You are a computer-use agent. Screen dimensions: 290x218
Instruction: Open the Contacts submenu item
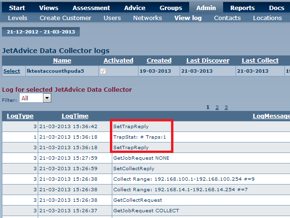(227, 18)
